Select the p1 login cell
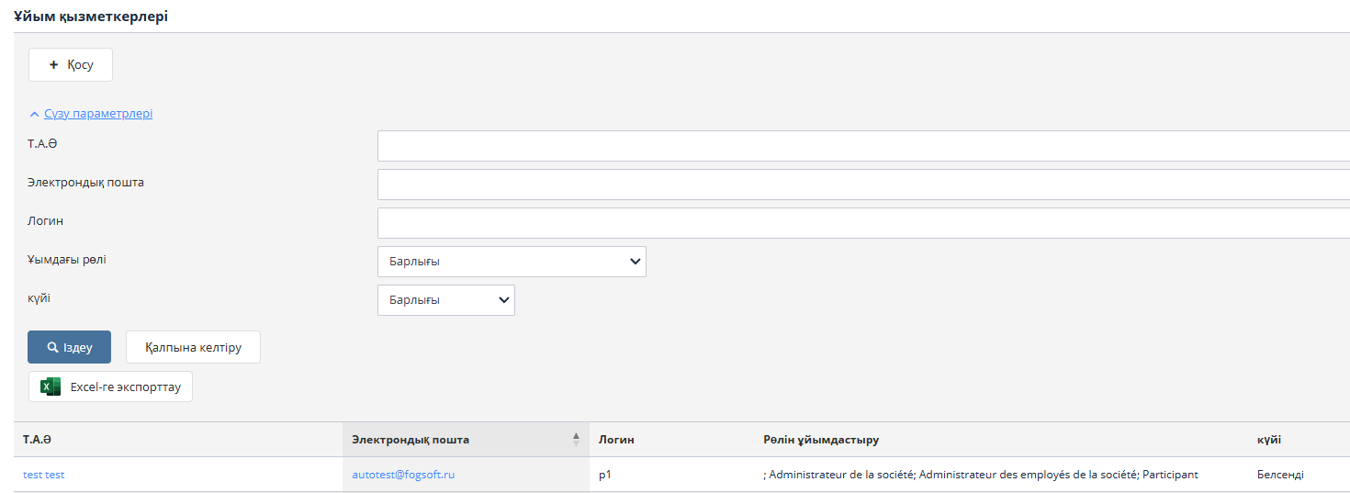The width and height of the screenshot is (1350, 493). coord(605,475)
